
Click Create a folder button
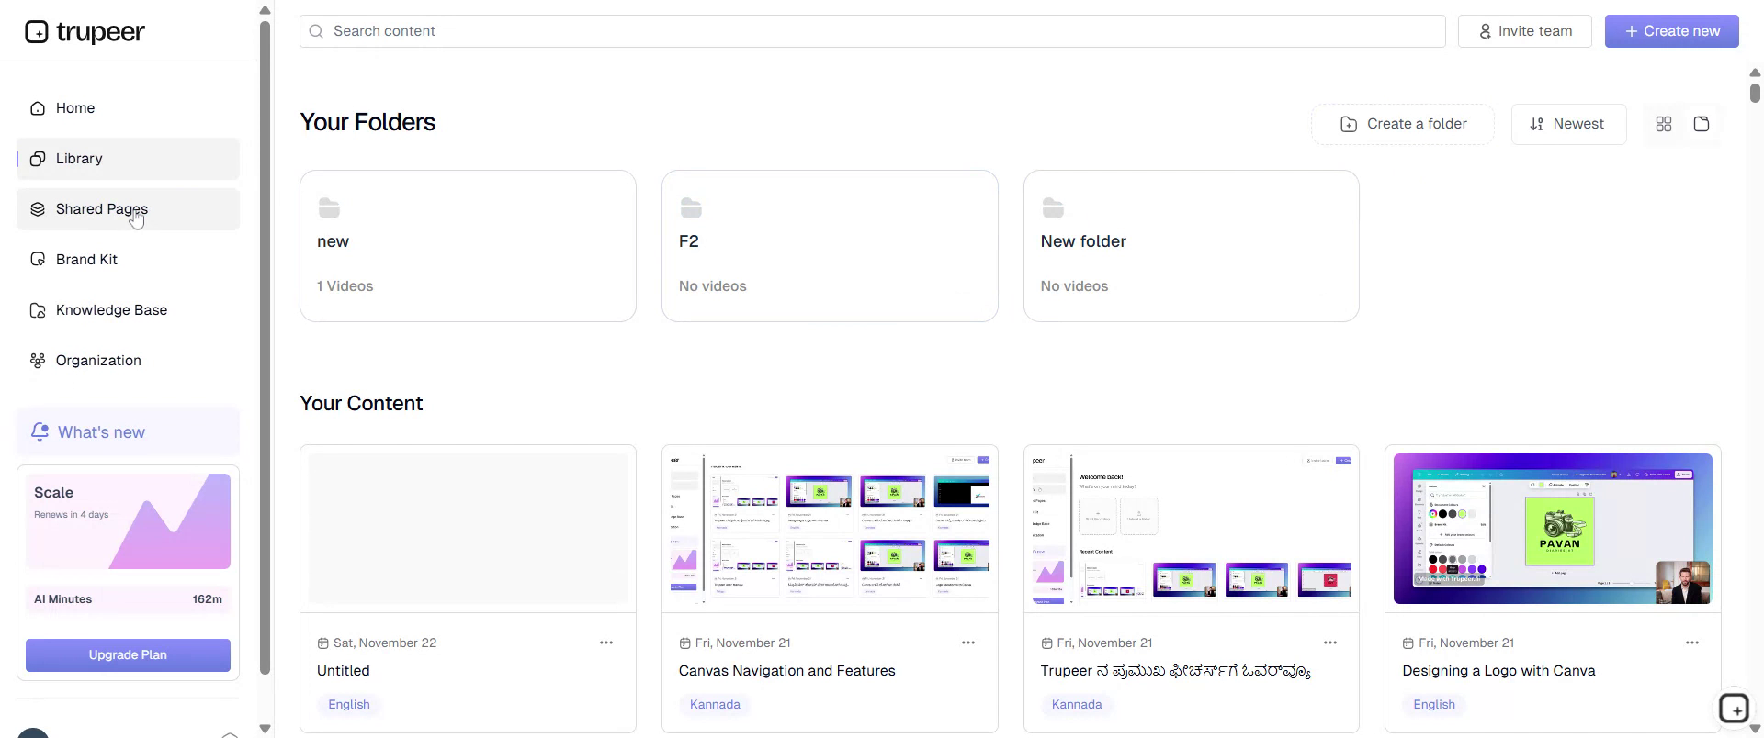[x=1403, y=124]
